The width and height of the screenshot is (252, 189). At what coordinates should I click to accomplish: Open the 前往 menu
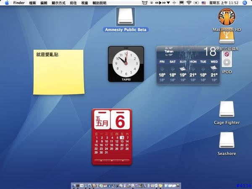pyautogui.click(x=73, y=3)
